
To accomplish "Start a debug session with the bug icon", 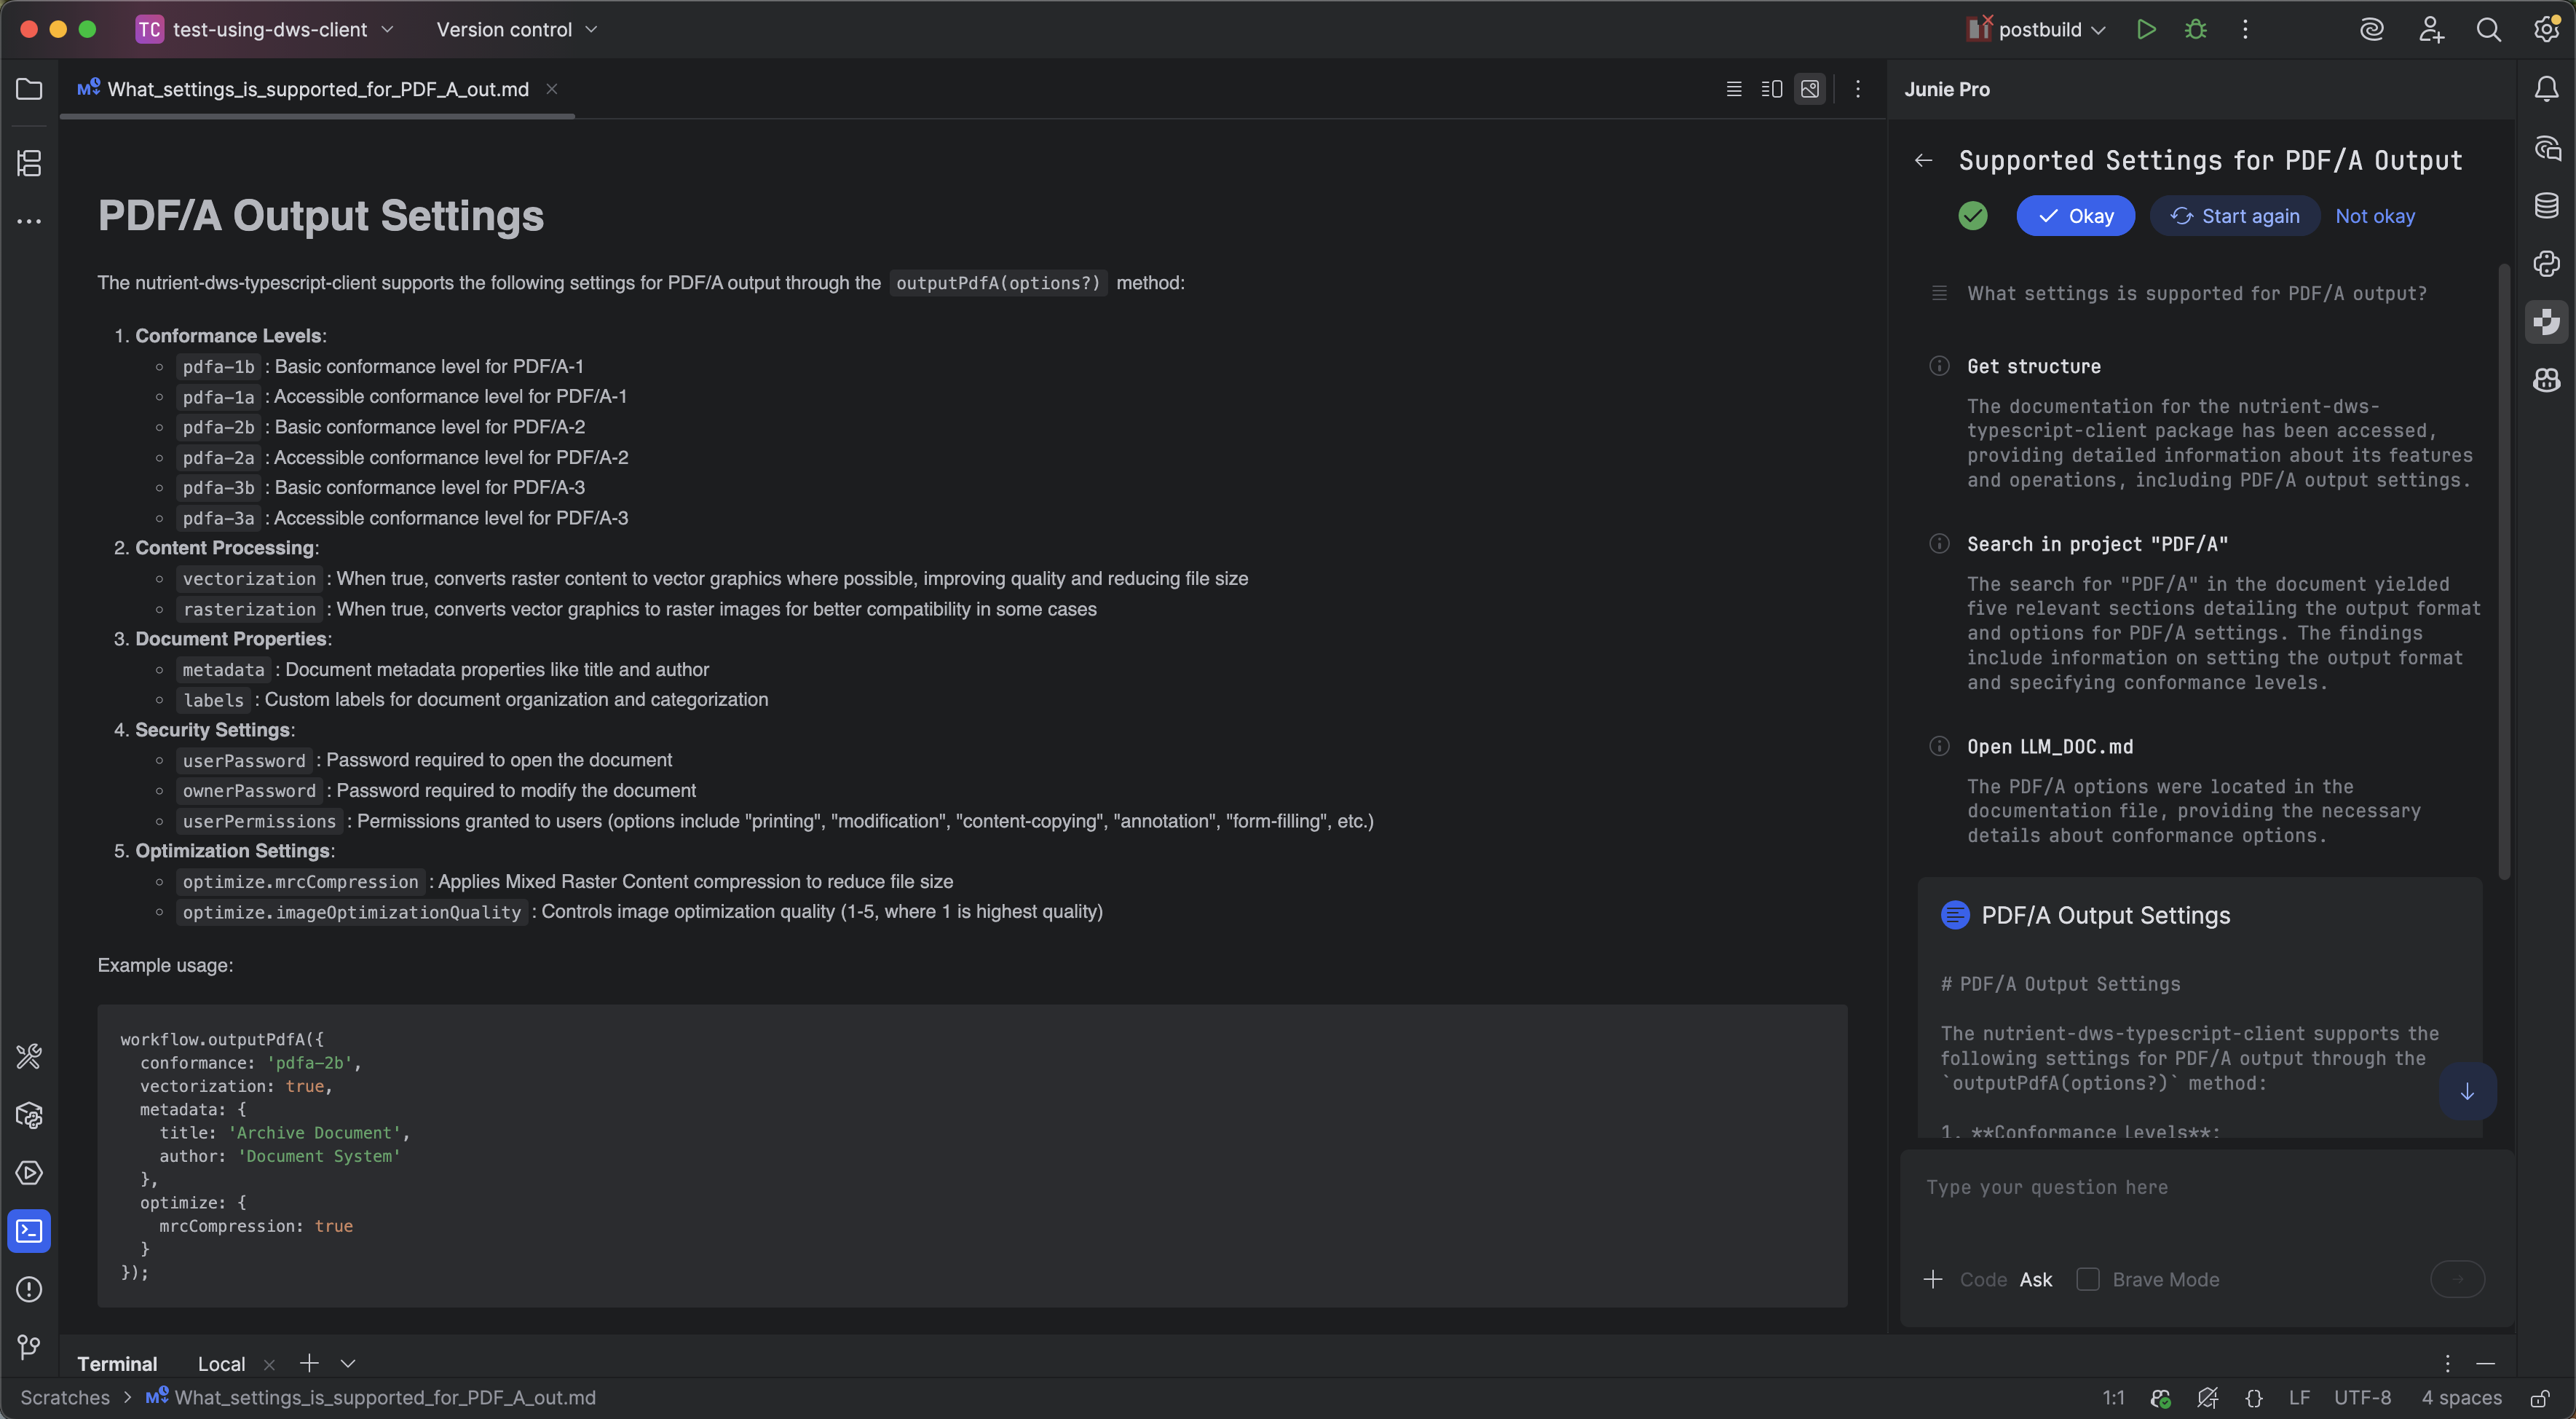I will pos(2195,29).
